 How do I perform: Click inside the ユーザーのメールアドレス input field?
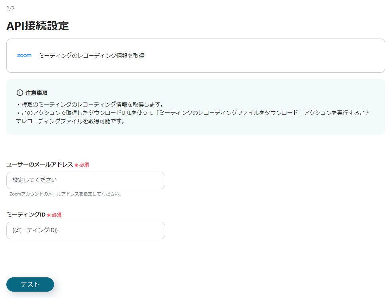click(x=85, y=180)
